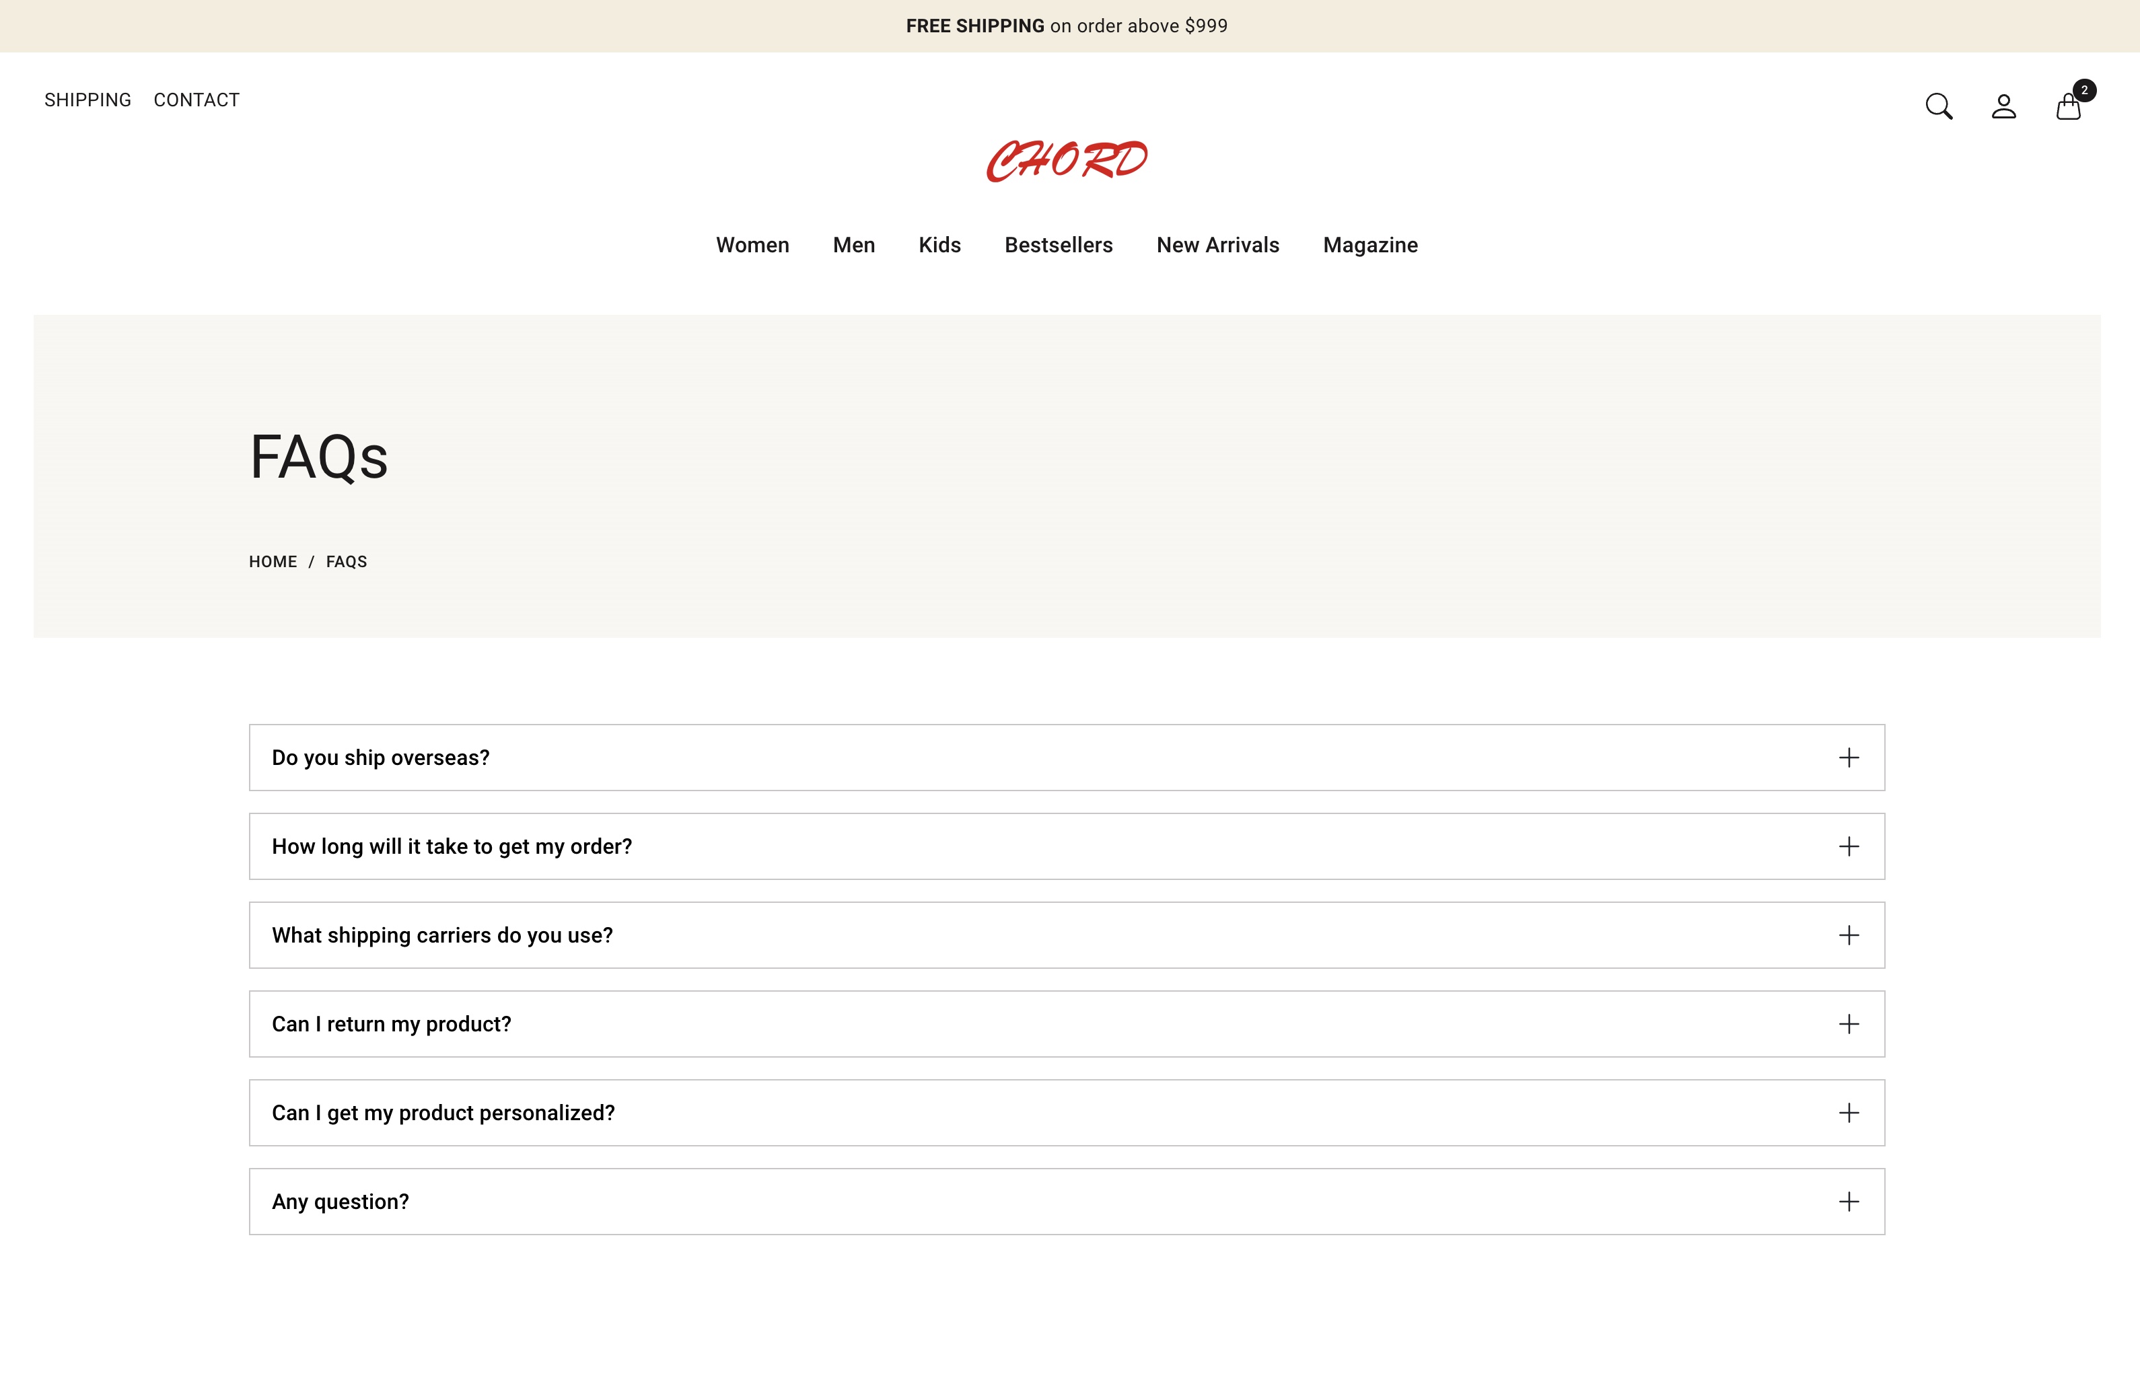Go to Bestsellers
This screenshot has height=1394, width=2140.
[1059, 246]
